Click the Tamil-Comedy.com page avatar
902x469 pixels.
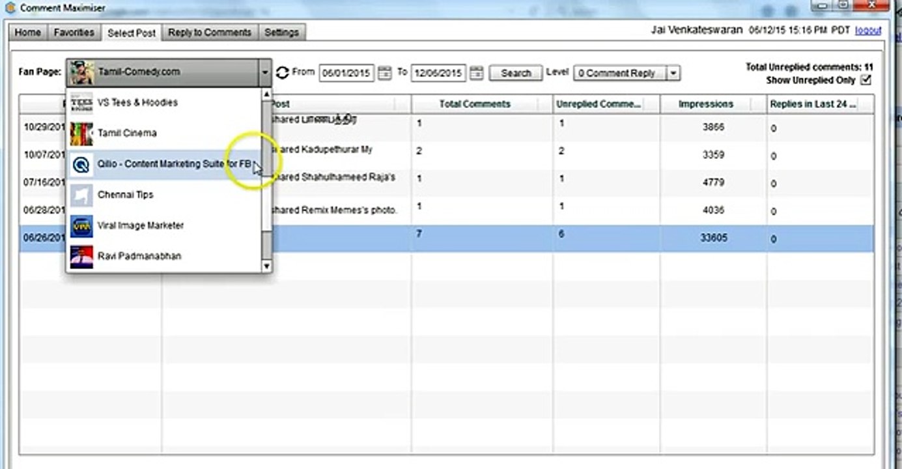click(82, 72)
